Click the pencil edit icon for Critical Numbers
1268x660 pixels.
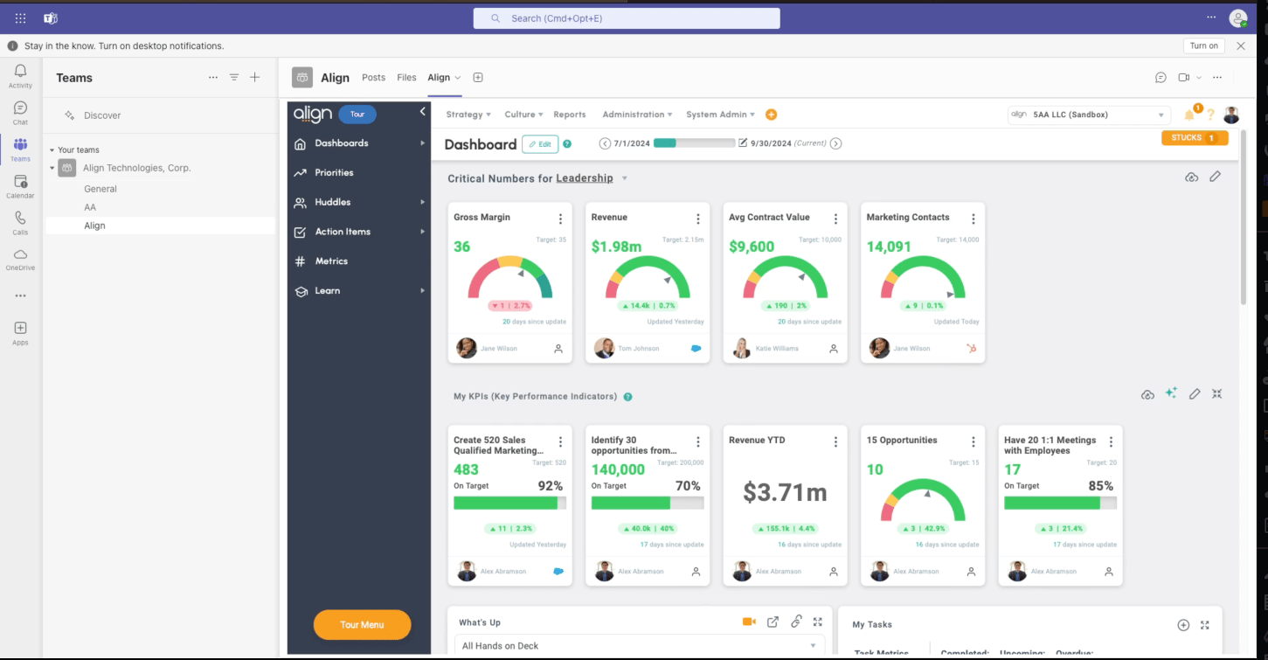point(1215,177)
